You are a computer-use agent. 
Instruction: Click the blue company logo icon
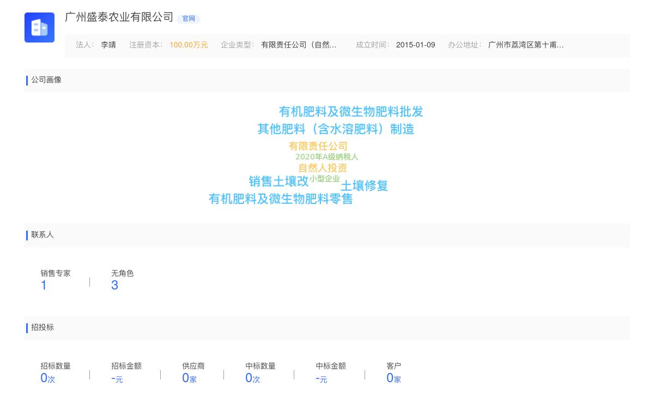coord(39,27)
